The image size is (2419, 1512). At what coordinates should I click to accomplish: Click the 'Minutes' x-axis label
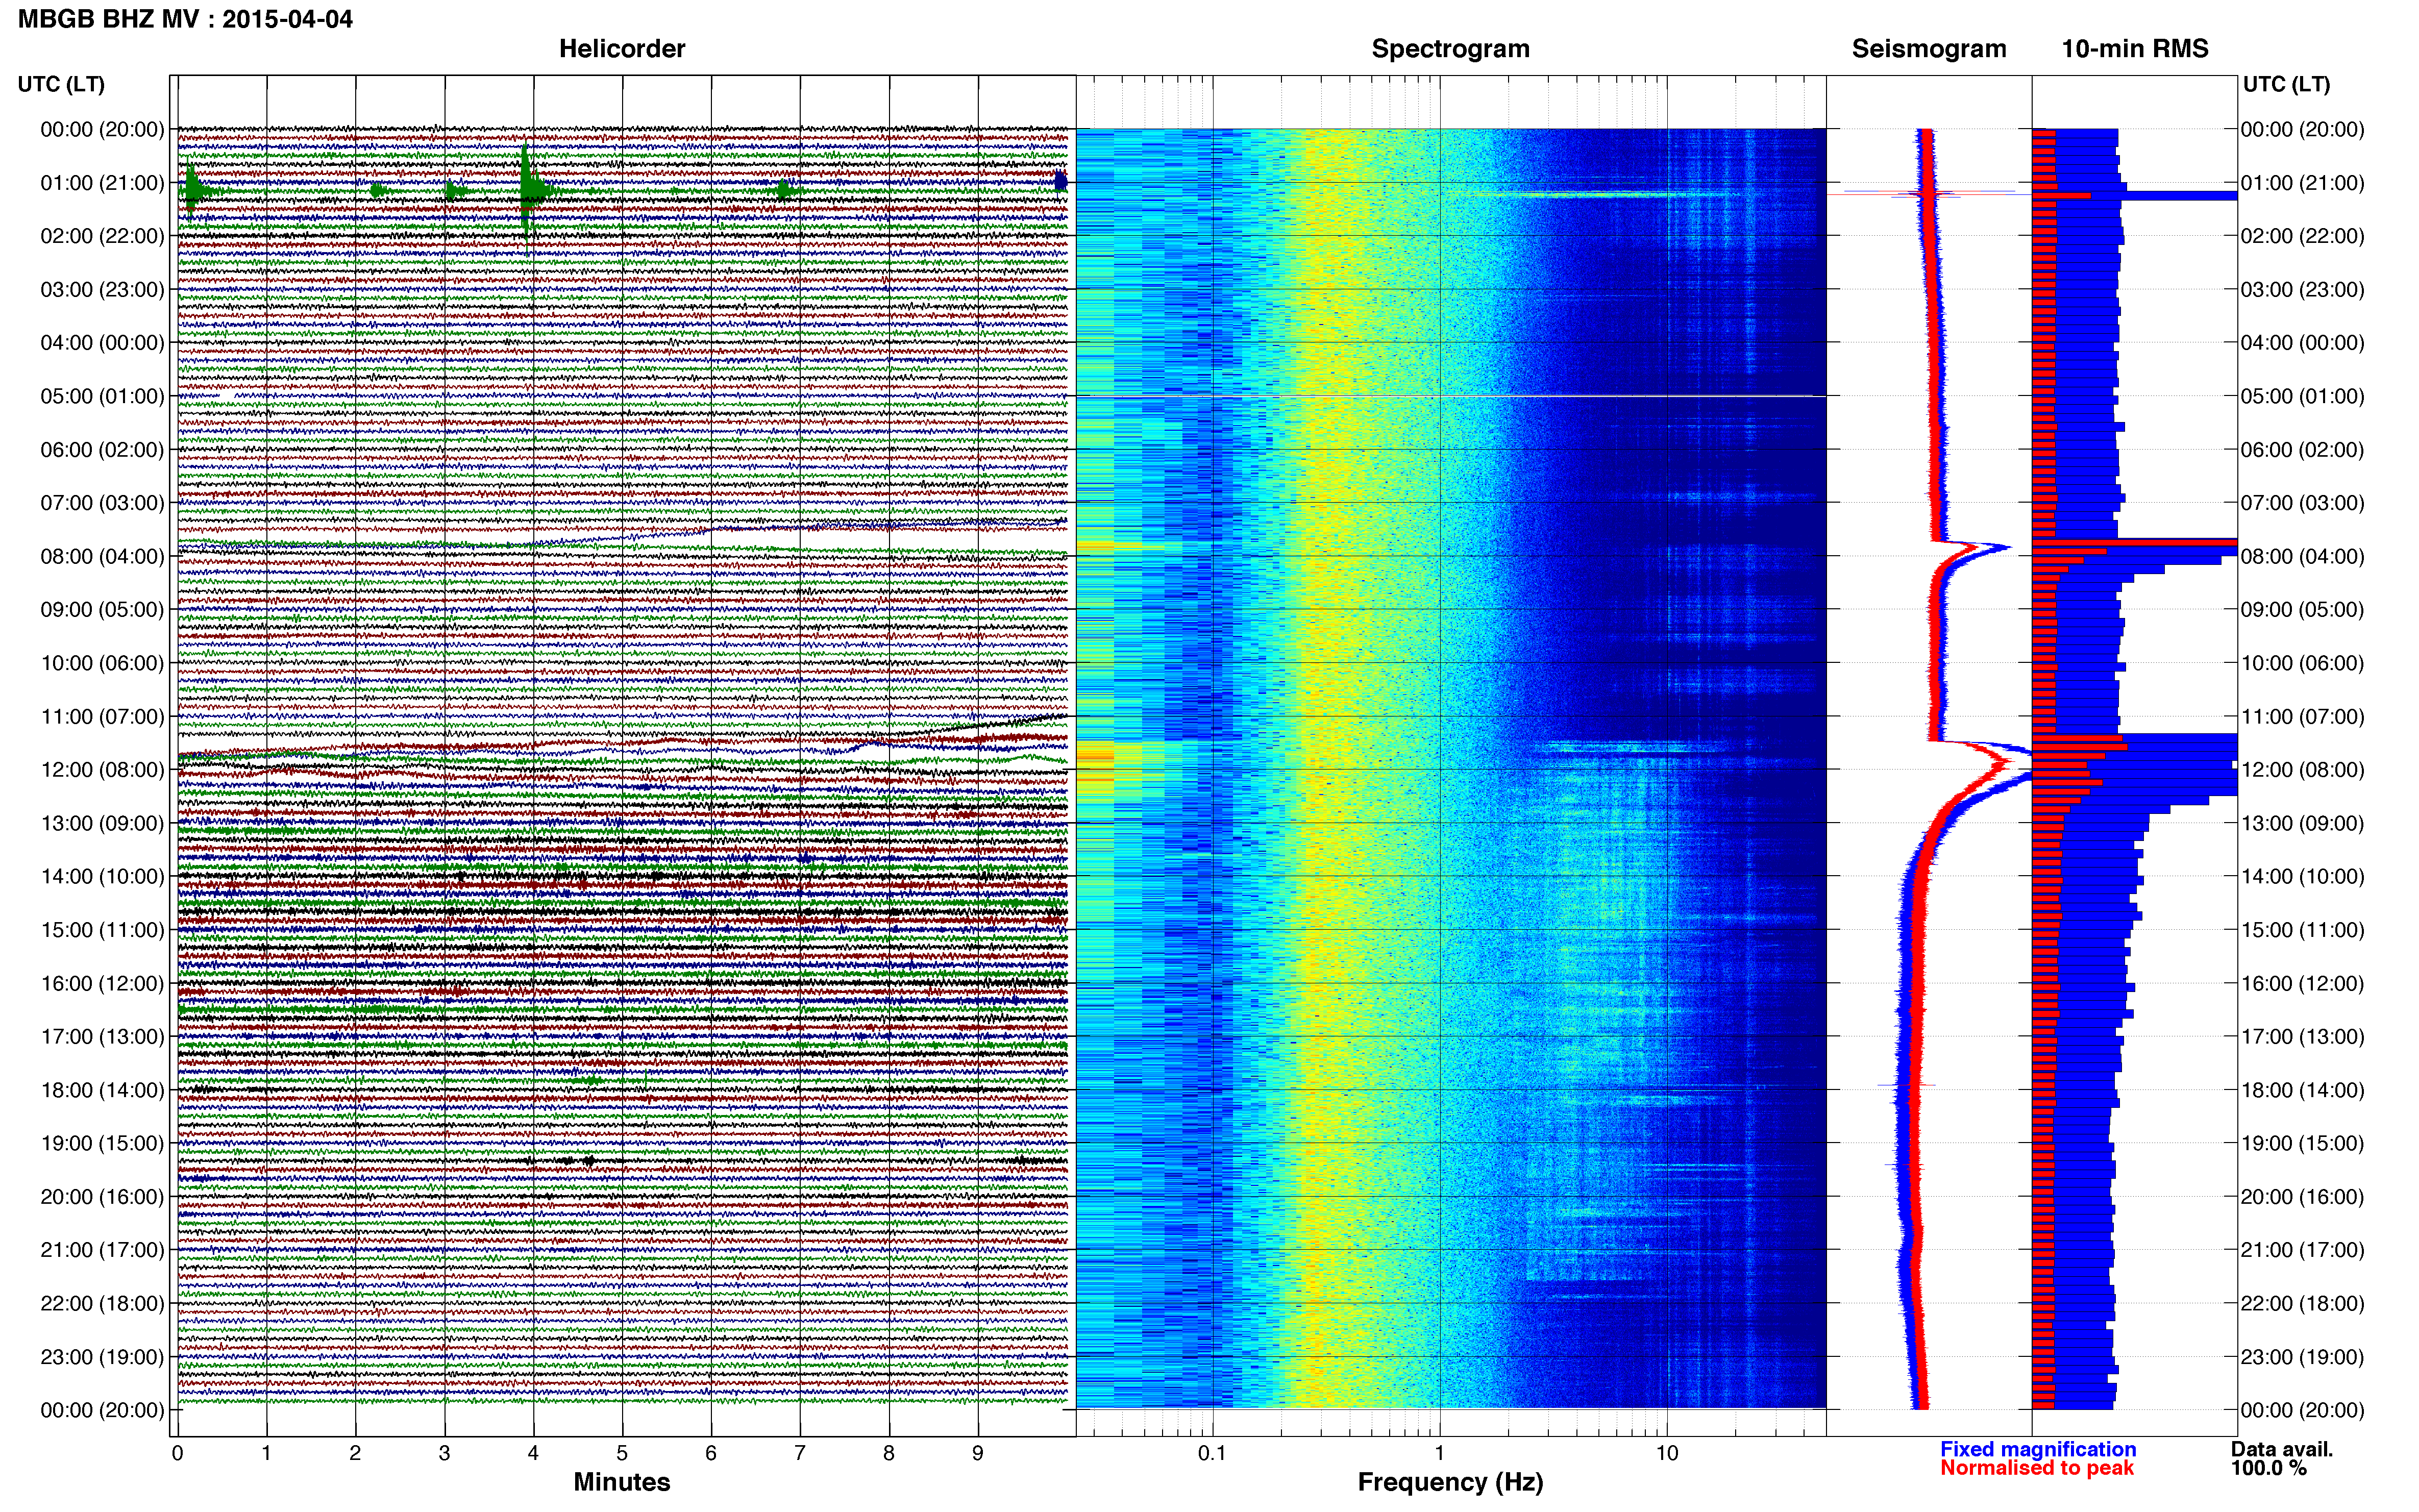point(621,1482)
